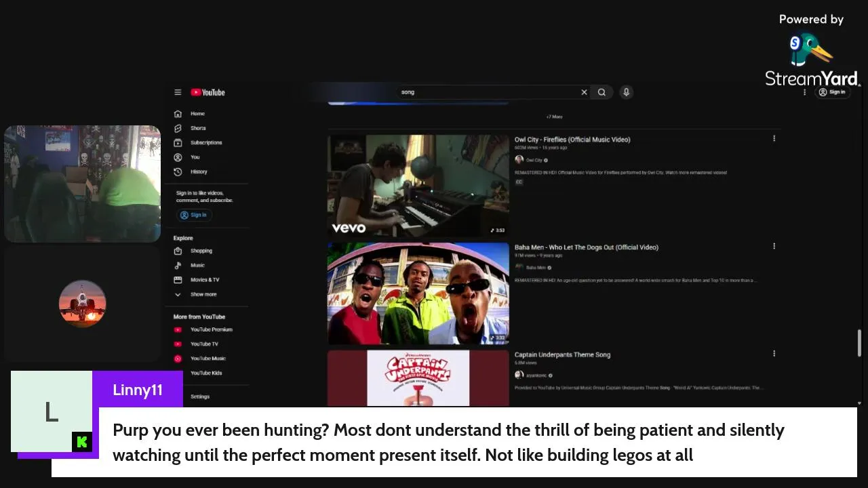Viewport: 868px width, 488px height.
Task: Click the Shorts icon in sidebar
Action: tap(178, 128)
